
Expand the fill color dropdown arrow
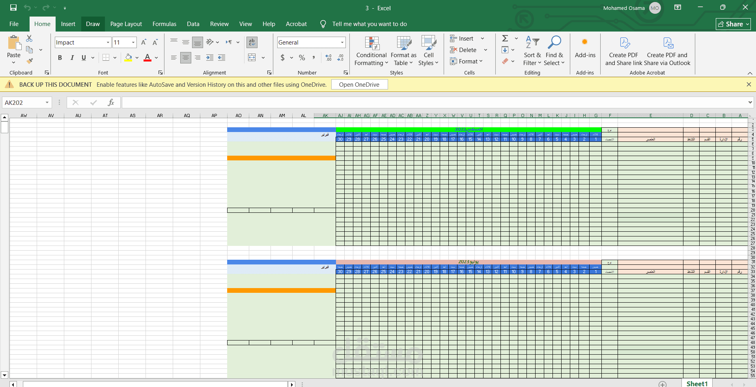tap(137, 58)
